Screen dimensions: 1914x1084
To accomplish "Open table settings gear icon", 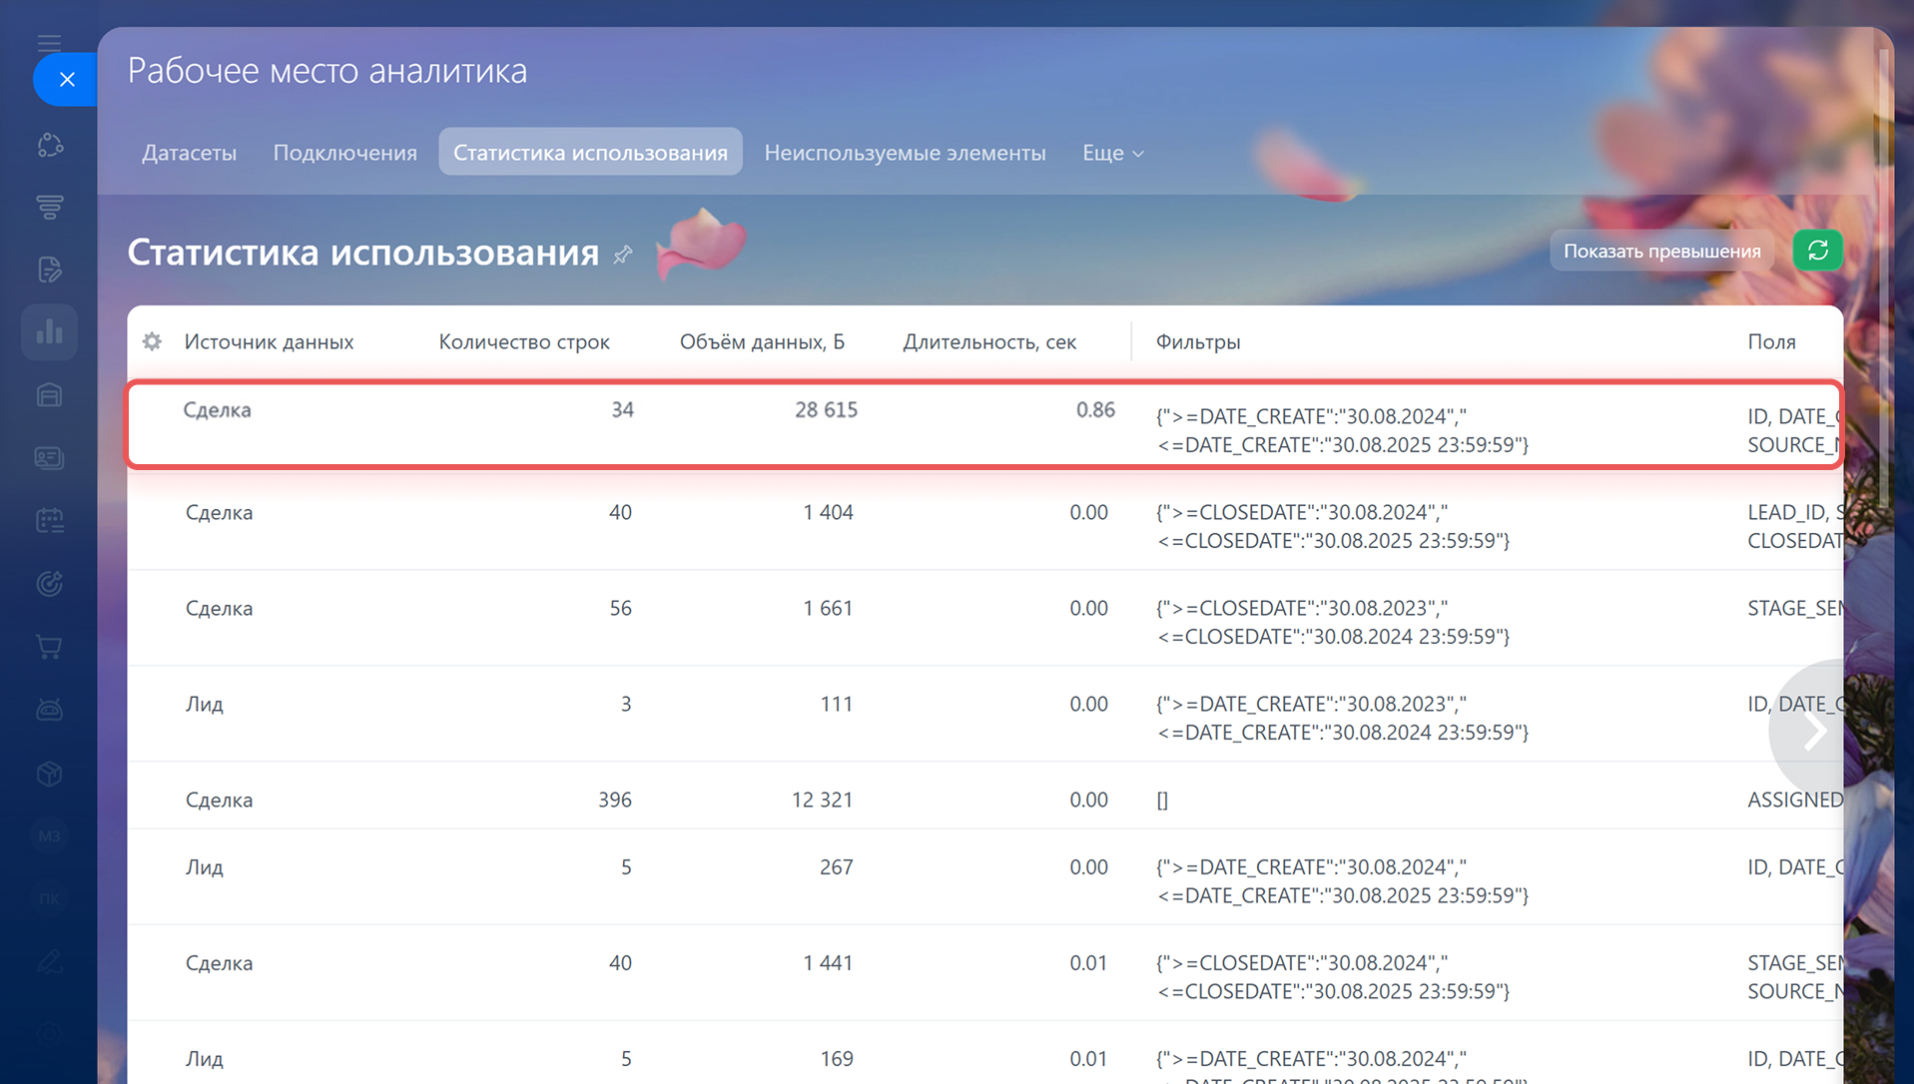I will (x=152, y=341).
